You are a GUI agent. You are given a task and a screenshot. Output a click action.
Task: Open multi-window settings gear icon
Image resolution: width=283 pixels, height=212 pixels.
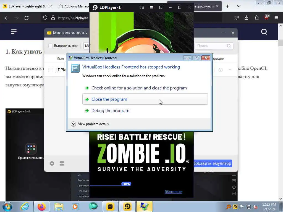[x=52, y=163]
